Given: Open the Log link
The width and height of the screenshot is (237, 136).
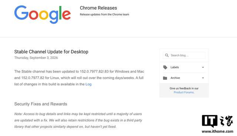Looking at the screenshot, I should point(89,84).
